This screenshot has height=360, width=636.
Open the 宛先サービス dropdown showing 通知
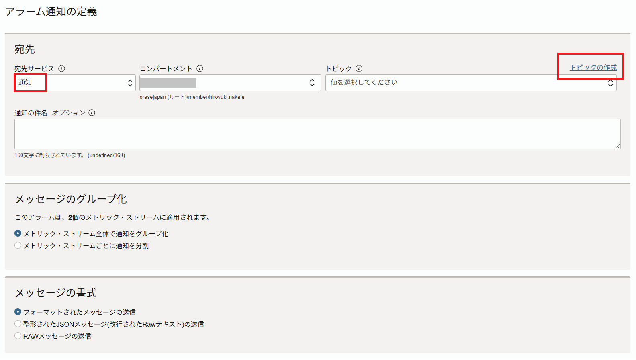(x=75, y=83)
